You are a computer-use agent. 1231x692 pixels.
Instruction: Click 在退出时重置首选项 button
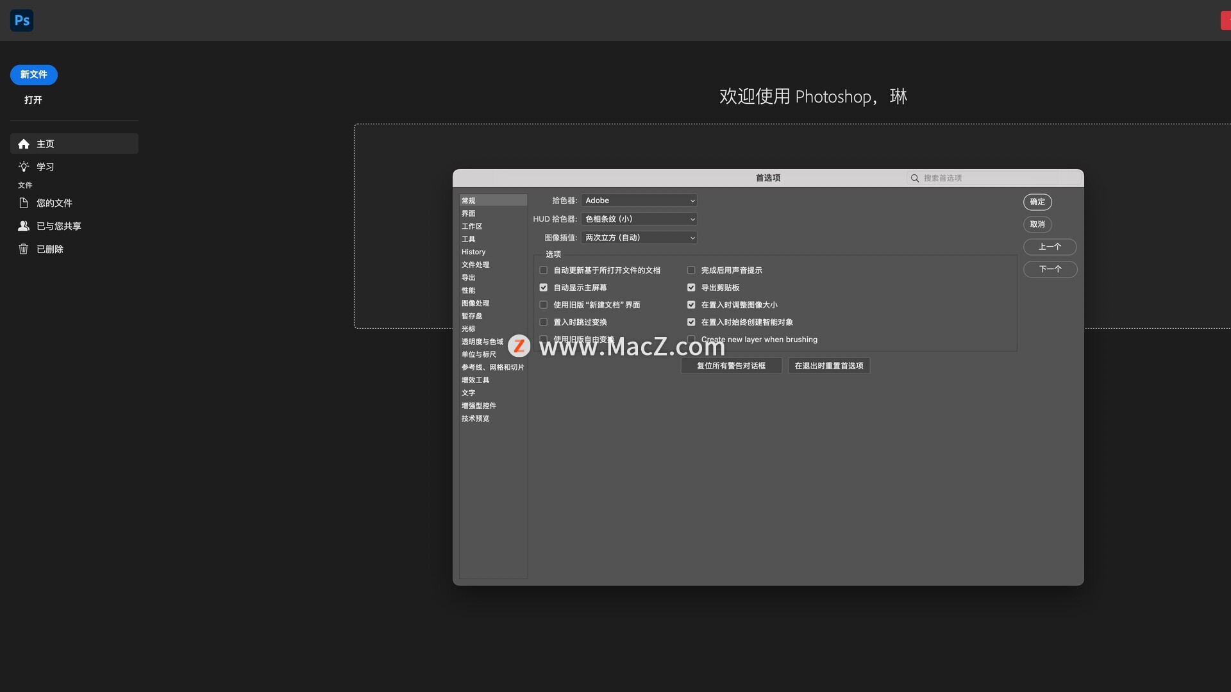(x=829, y=366)
